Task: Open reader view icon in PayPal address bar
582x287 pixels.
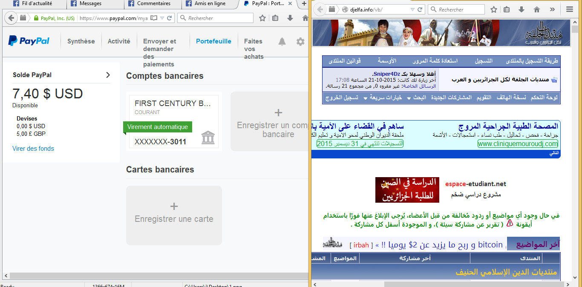Action: pos(154,18)
